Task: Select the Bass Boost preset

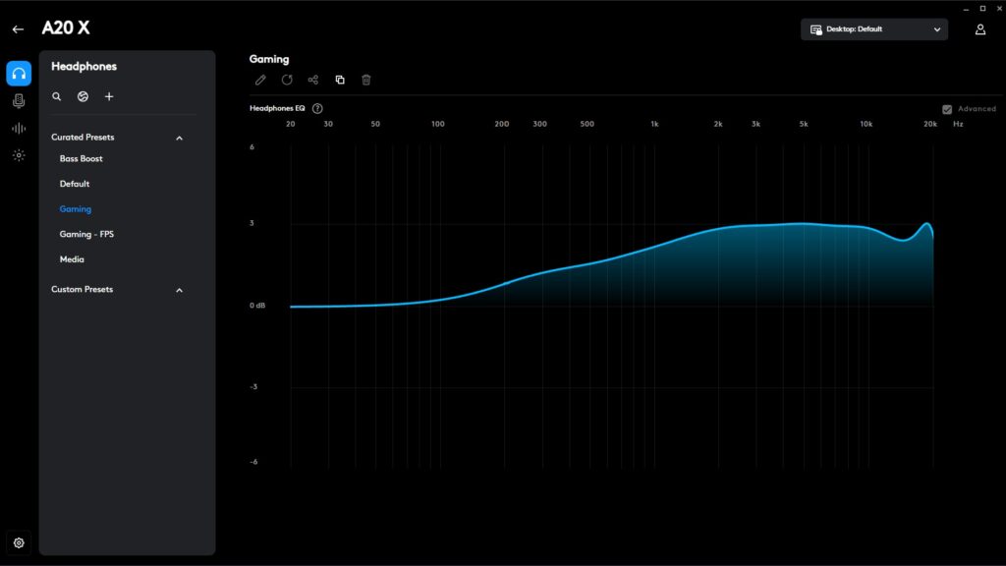Action: point(80,158)
